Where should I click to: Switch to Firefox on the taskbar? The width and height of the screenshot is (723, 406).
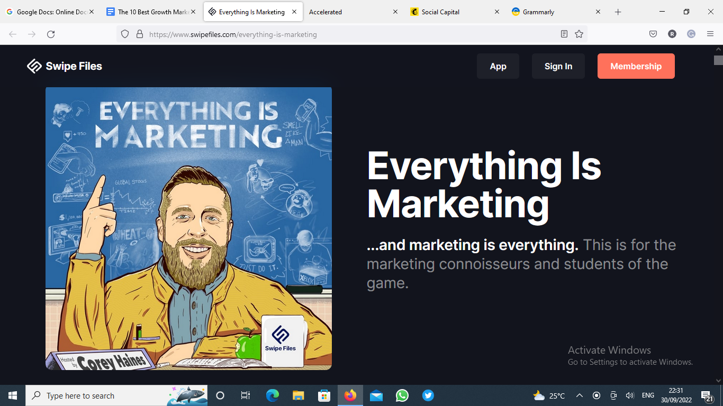[350, 395]
